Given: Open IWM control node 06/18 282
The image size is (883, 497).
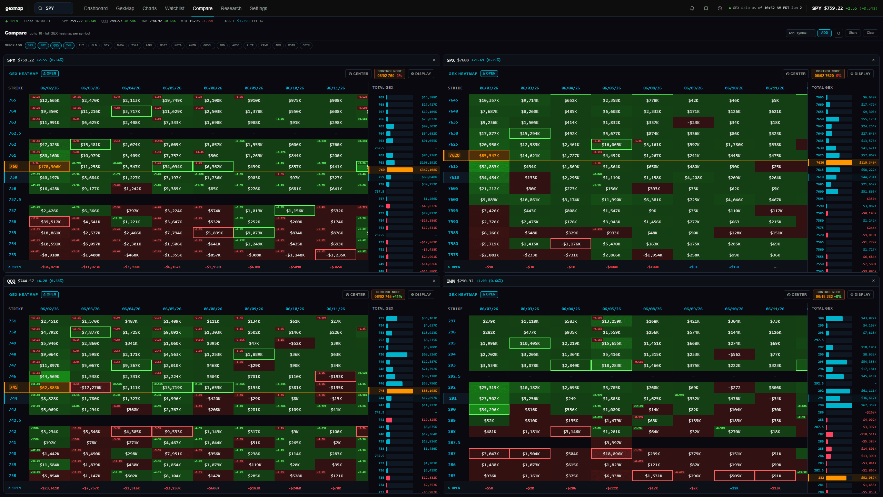Looking at the screenshot, I should click(829, 294).
